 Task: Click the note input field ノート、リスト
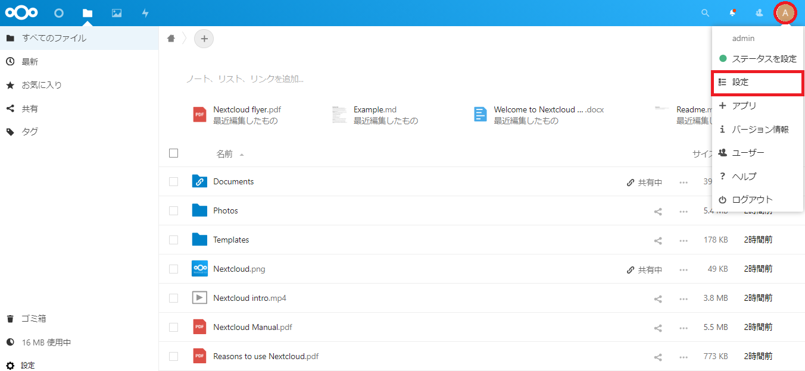pos(245,78)
